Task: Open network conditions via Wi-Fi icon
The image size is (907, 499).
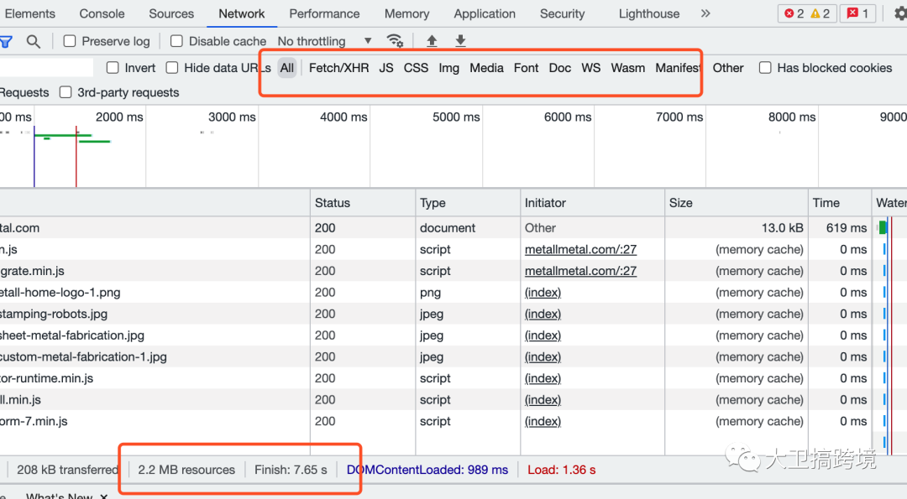Action: [394, 41]
